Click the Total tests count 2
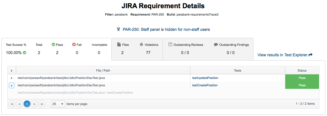327x116 pixels. pyautogui.click(x=39, y=53)
